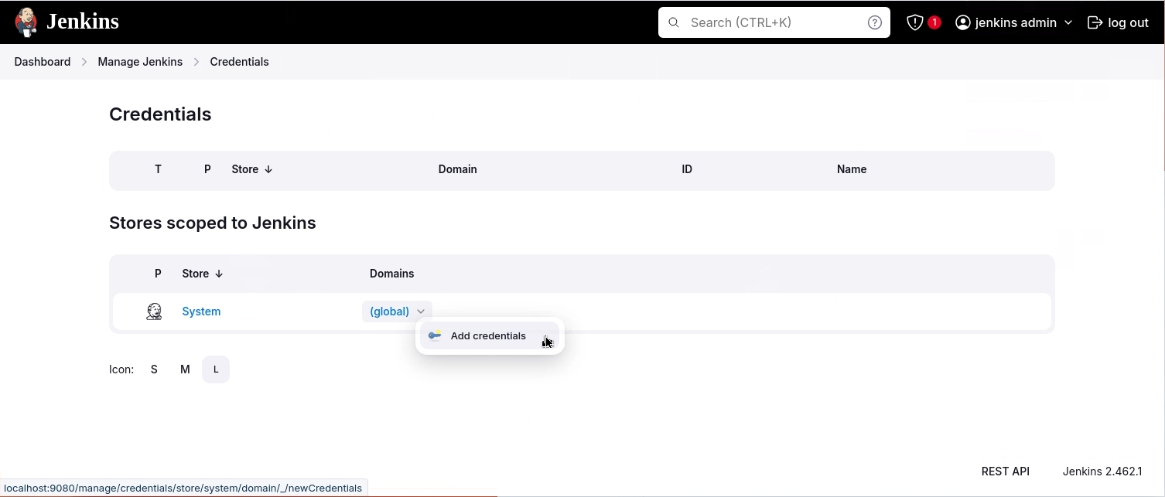Open the REST API link
1165x497 pixels.
1005,471
